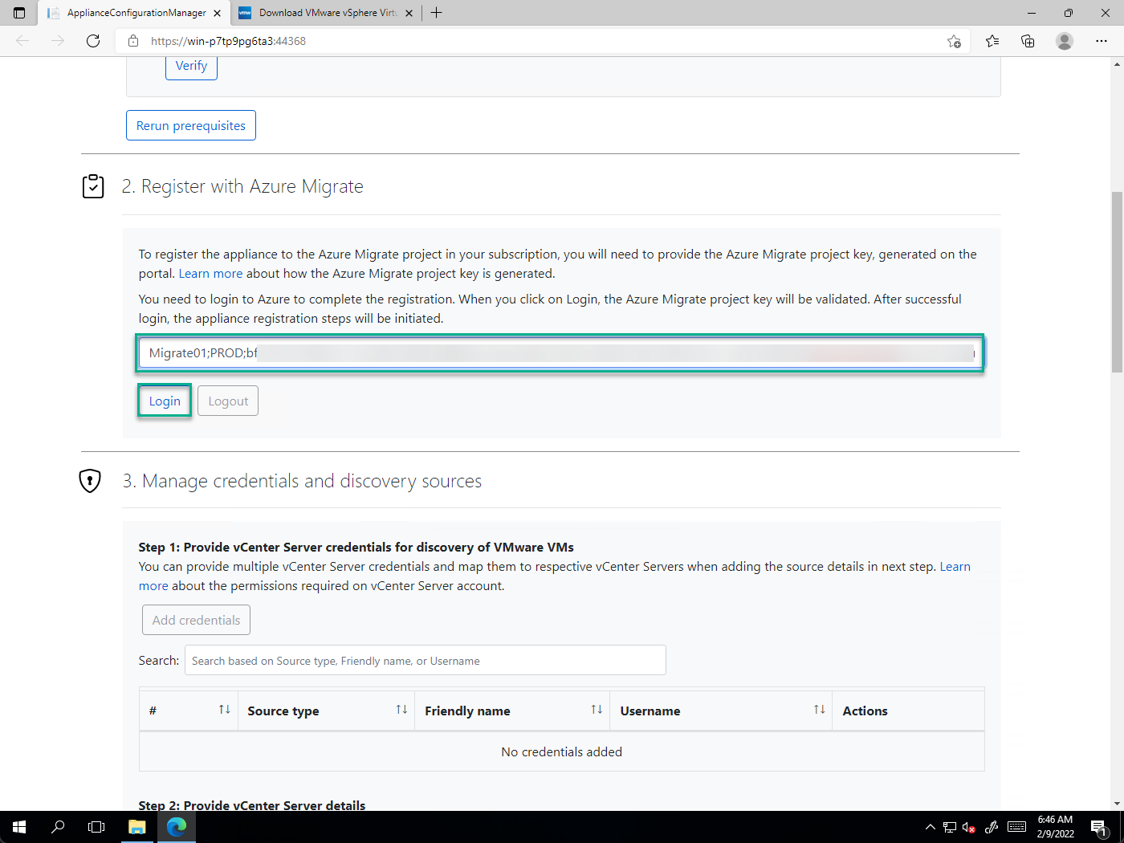Click the credentials Search box
1124x843 pixels.
point(426,660)
